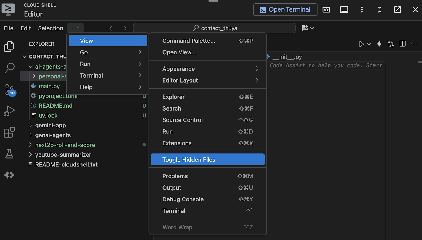Enable Word Wrap from the View menu
The height and width of the screenshot is (240, 422).
pyautogui.click(x=177, y=227)
